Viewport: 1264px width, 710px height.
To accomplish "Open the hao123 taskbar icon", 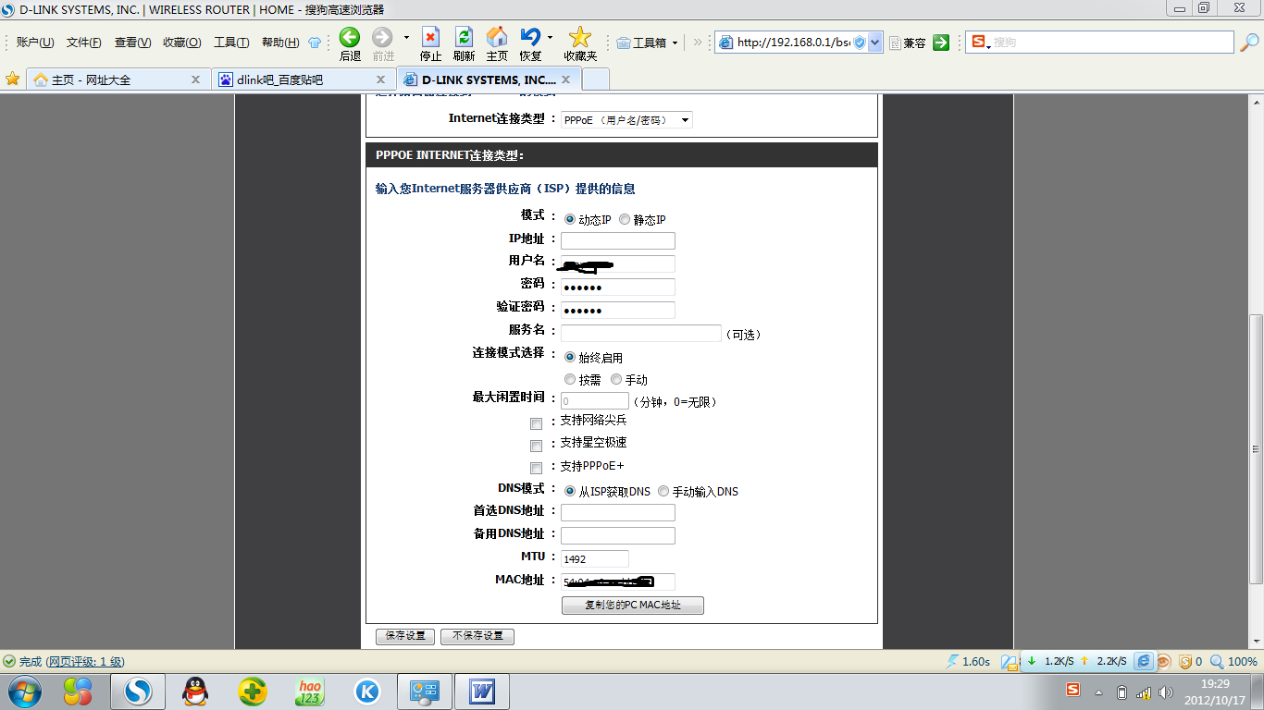I will coord(310,691).
